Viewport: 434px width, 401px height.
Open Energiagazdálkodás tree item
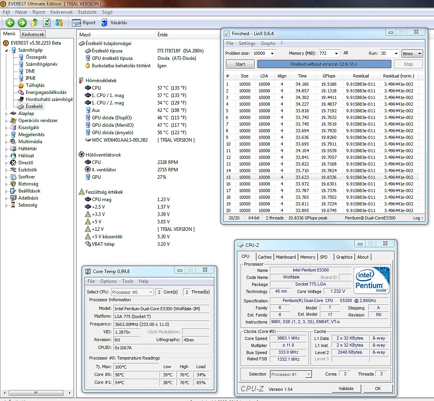(x=46, y=92)
